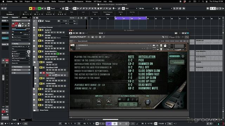Open the Grid snap type dropdown
225x126 pixels.
click(x=131, y=8)
